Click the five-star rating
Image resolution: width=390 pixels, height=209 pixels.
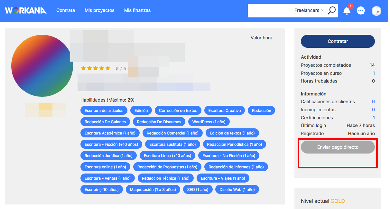pyautogui.click(x=96, y=68)
